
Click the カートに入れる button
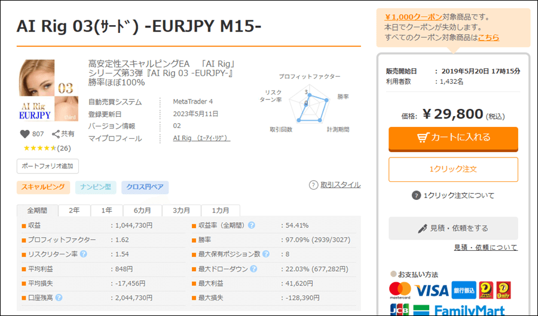tap(453, 138)
